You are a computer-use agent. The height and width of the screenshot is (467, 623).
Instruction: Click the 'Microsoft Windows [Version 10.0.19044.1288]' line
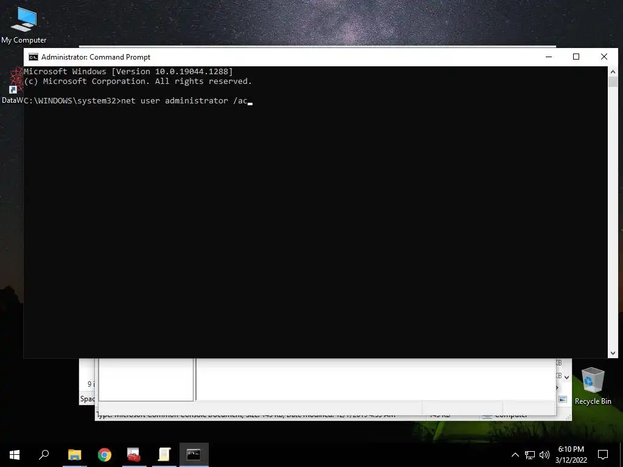[x=128, y=72]
